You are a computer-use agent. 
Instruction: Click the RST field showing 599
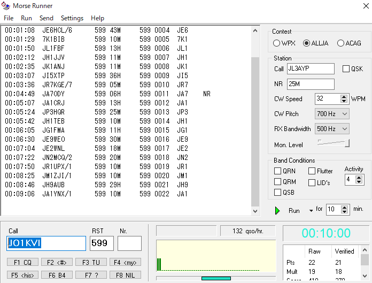pyautogui.click(x=102, y=243)
